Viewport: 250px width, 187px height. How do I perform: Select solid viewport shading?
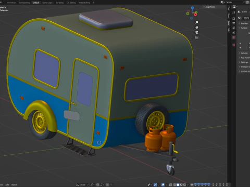178,185
